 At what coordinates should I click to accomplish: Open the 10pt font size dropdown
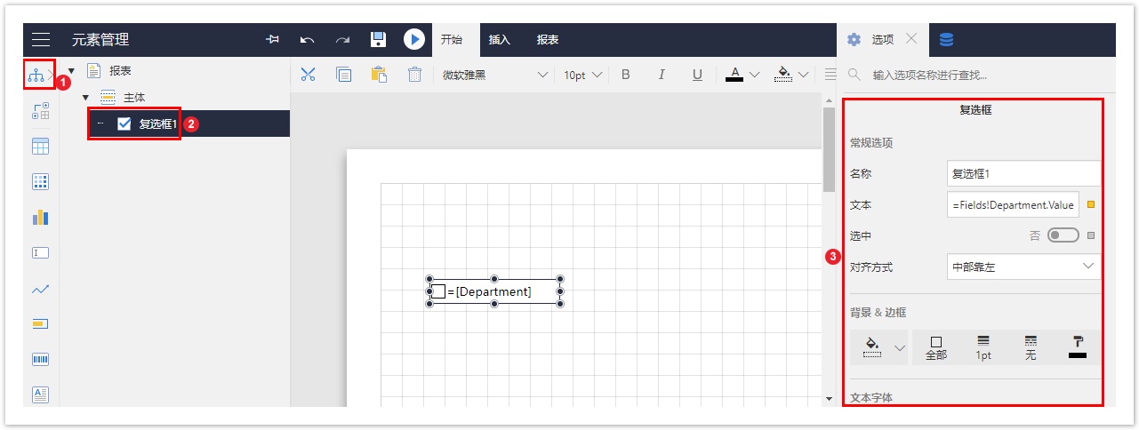582,75
